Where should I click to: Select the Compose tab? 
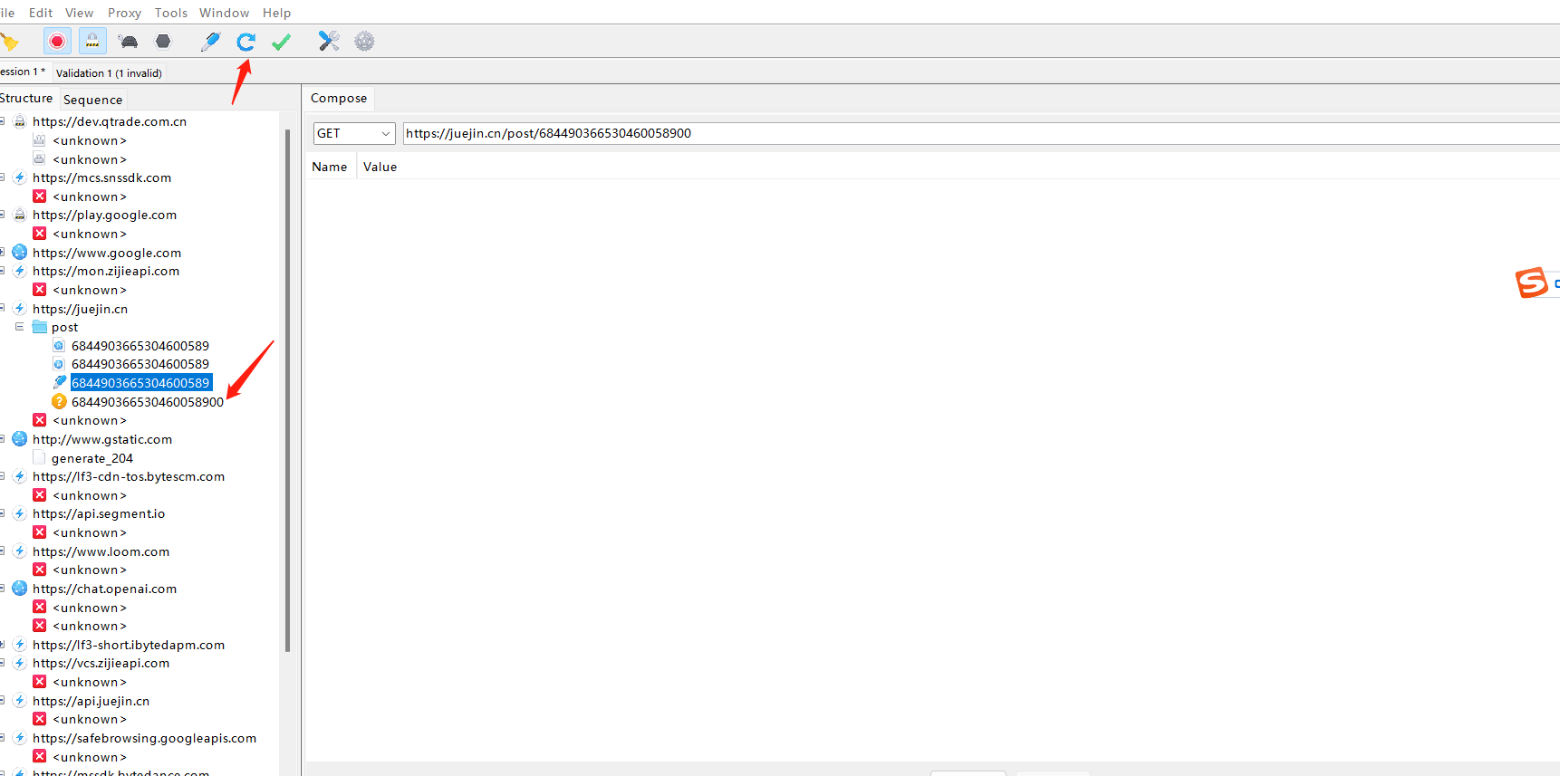click(x=339, y=98)
